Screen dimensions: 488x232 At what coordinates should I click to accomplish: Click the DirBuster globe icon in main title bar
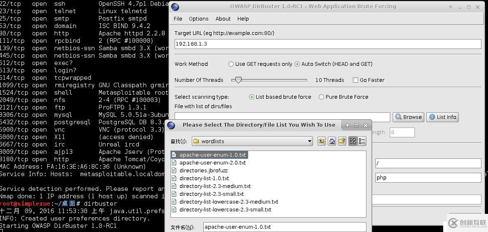(175, 7)
